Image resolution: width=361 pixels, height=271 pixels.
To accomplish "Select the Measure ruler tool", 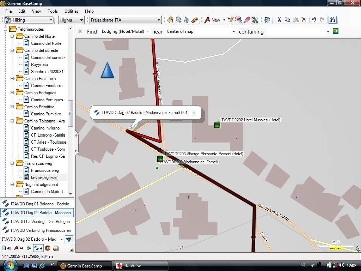I will (195, 20).
